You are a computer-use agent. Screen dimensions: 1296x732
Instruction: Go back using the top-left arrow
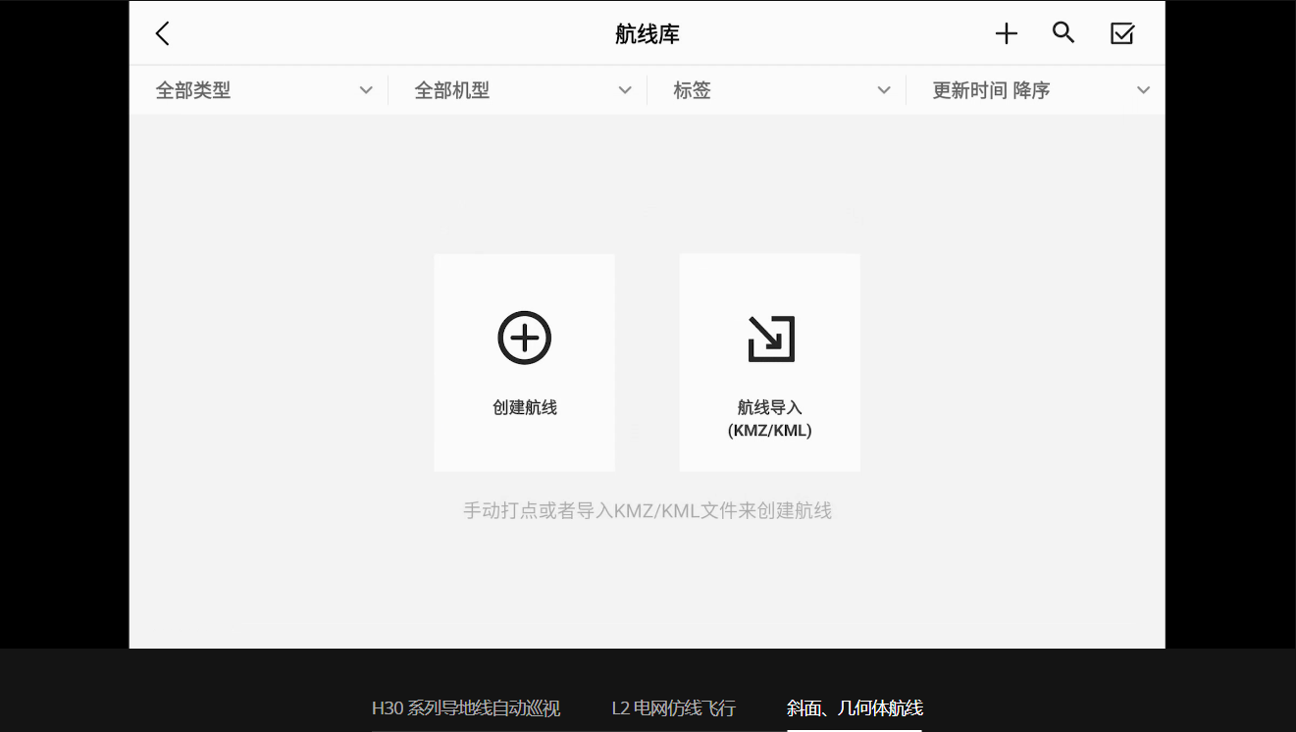click(x=163, y=33)
